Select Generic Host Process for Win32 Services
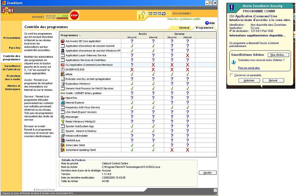303x196 pixels. coord(138,88)
